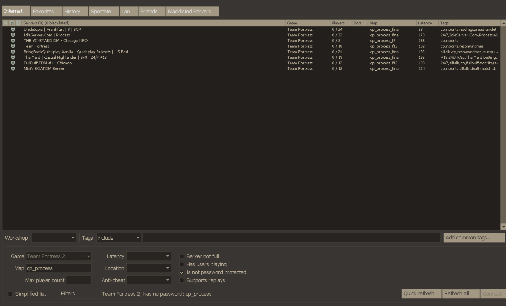The height and width of the screenshot is (306, 506).
Task: Click VAC shield icon on IdleServer.Com row
Action: pos(13,35)
